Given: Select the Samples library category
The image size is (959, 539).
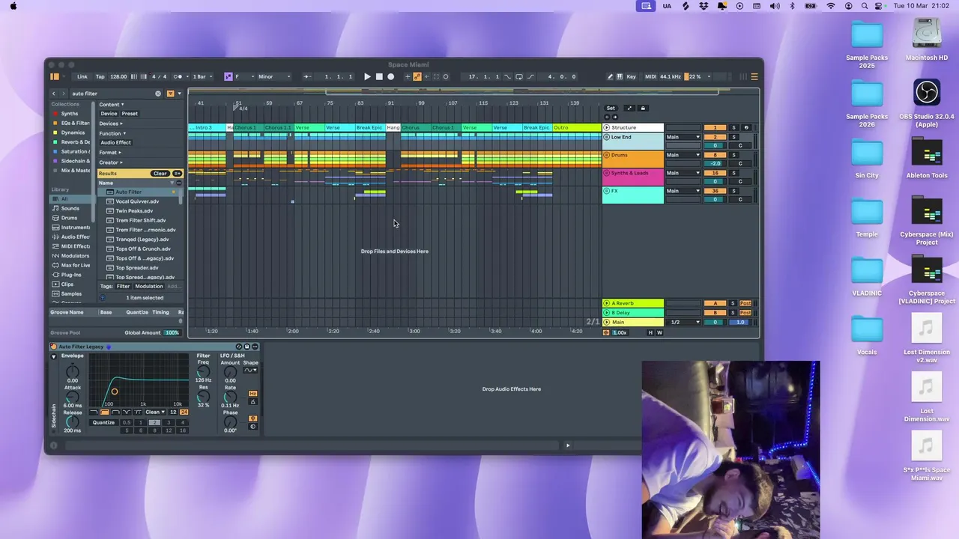Looking at the screenshot, I should tap(71, 293).
